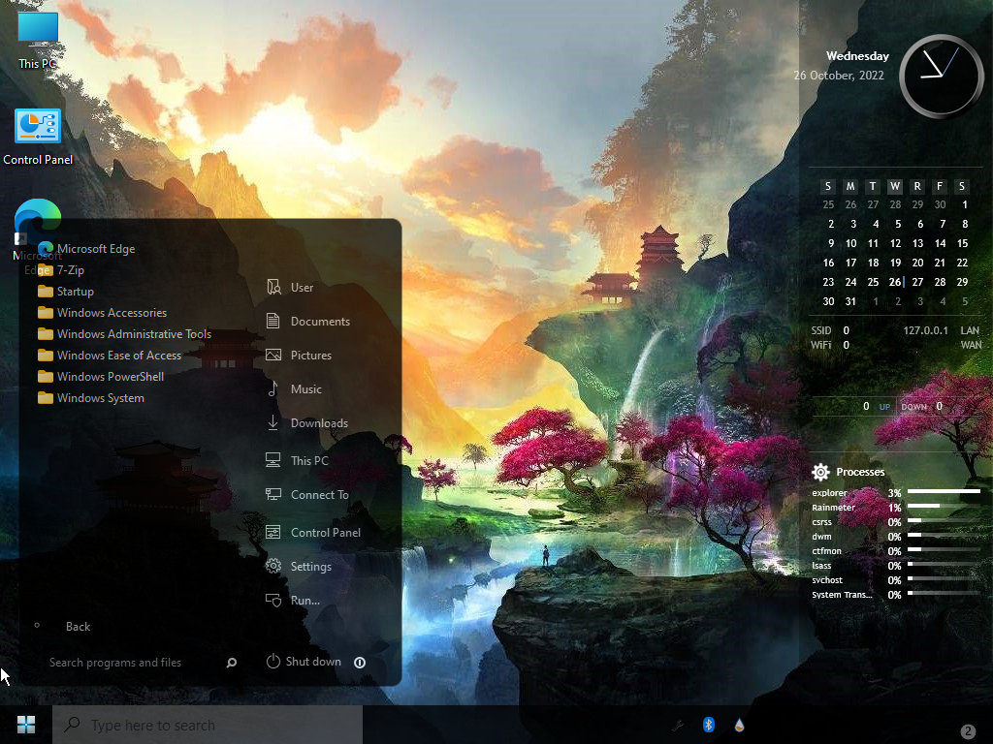Focus Search programs and files field
This screenshot has height=744, width=993.
(x=133, y=663)
